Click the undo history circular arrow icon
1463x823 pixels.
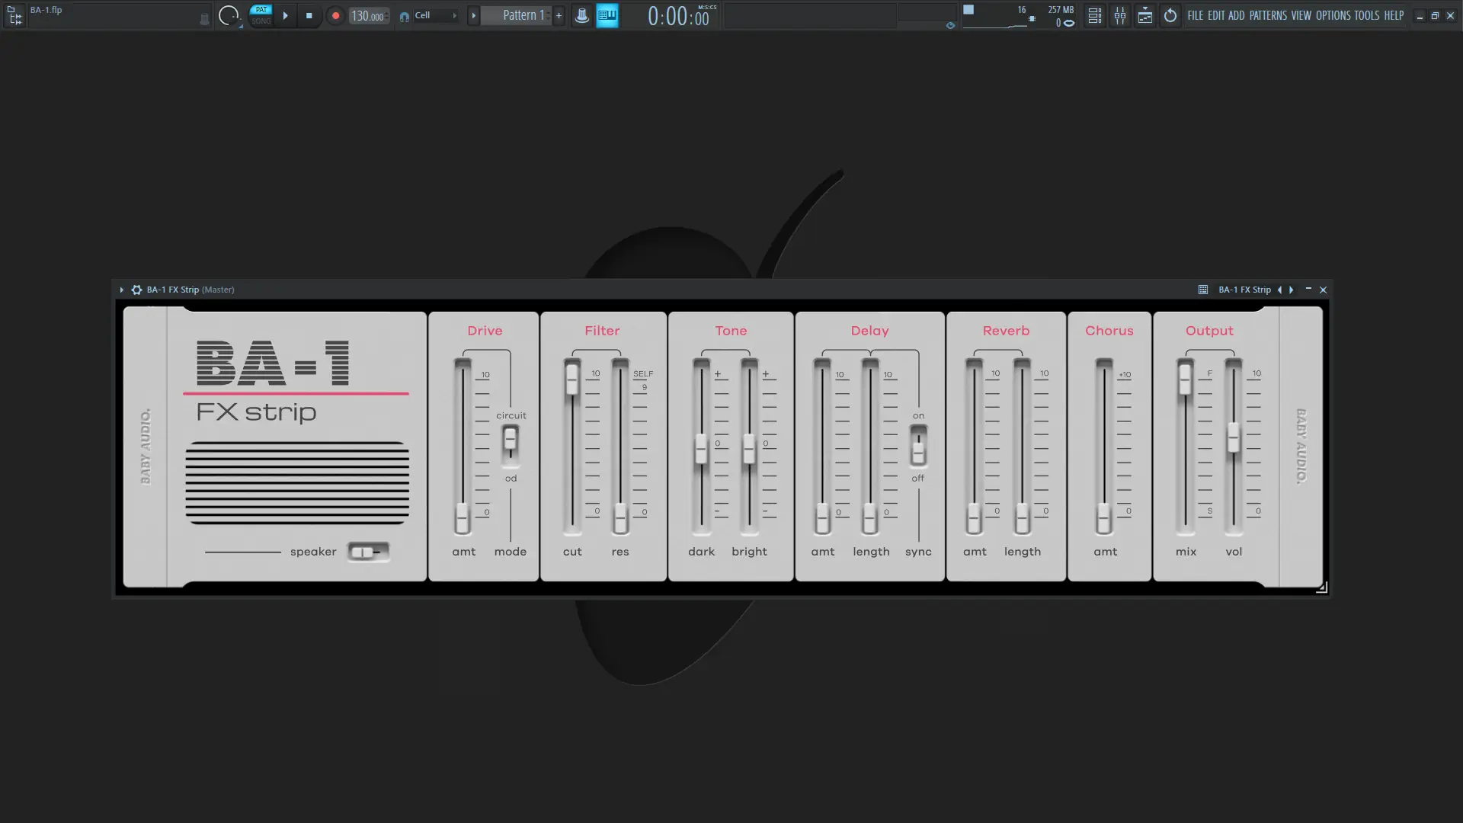click(x=1170, y=15)
